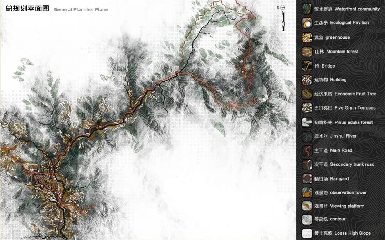Click the Barnyard legend icon

click(307, 178)
